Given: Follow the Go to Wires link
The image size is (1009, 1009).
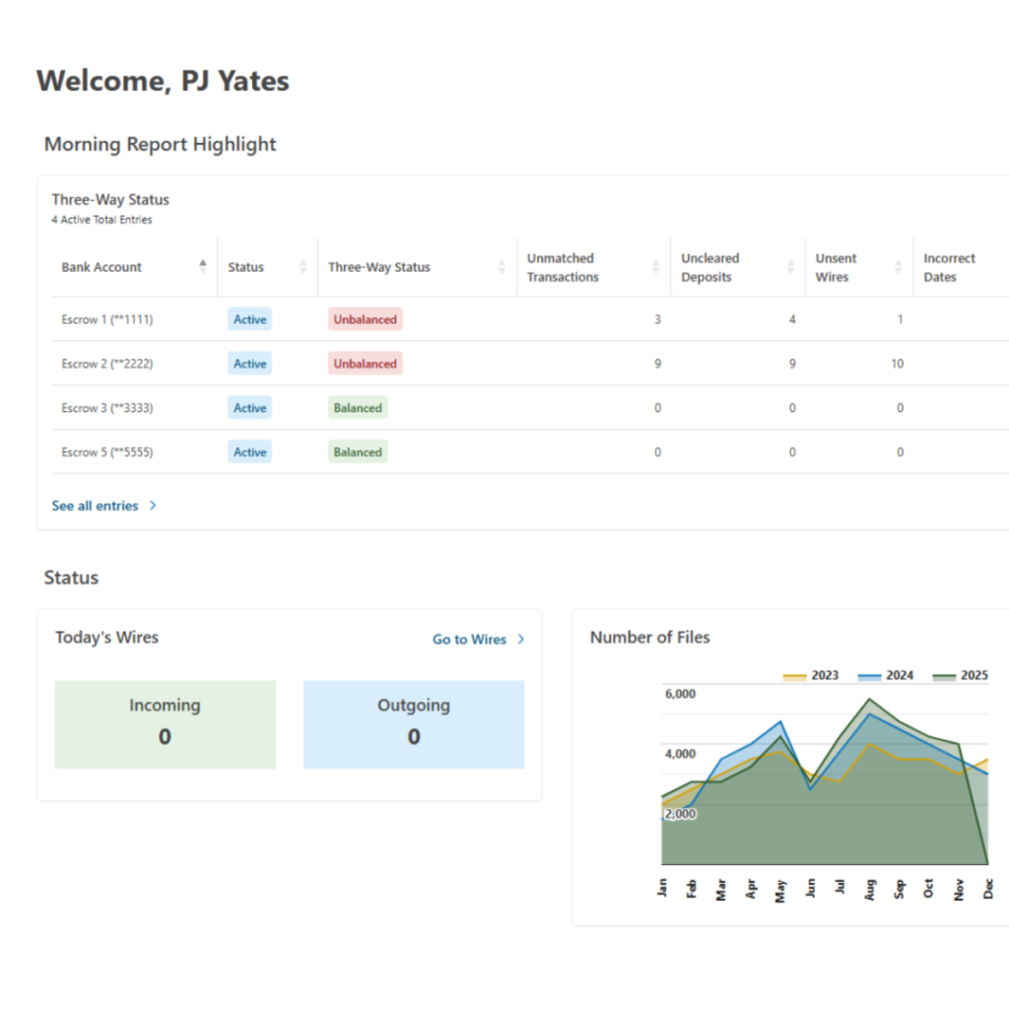Looking at the screenshot, I should coord(470,639).
